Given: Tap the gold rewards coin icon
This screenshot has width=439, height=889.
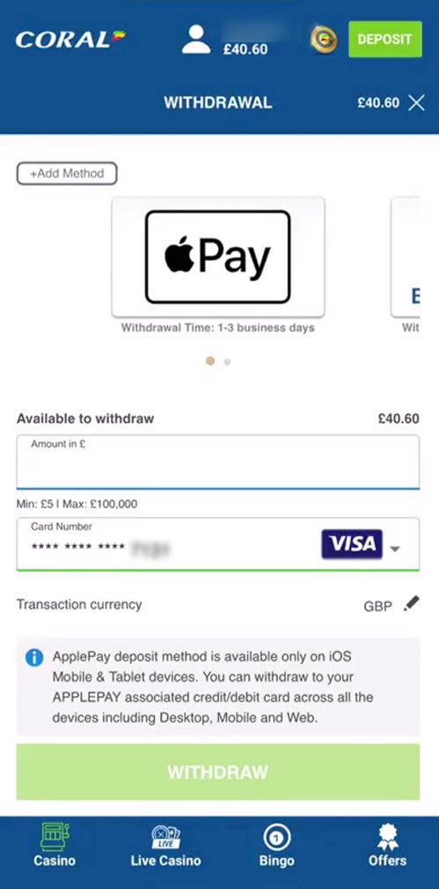Looking at the screenshot, I should 324,40.
